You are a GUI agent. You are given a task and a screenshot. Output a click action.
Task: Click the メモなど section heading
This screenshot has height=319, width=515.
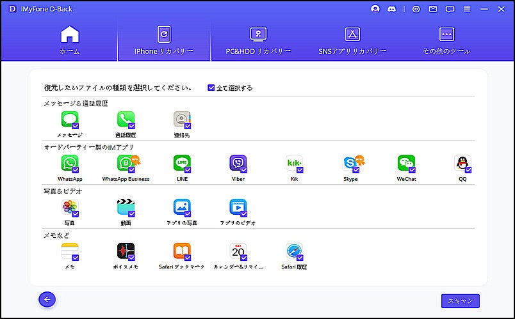[x=56, y=235]
